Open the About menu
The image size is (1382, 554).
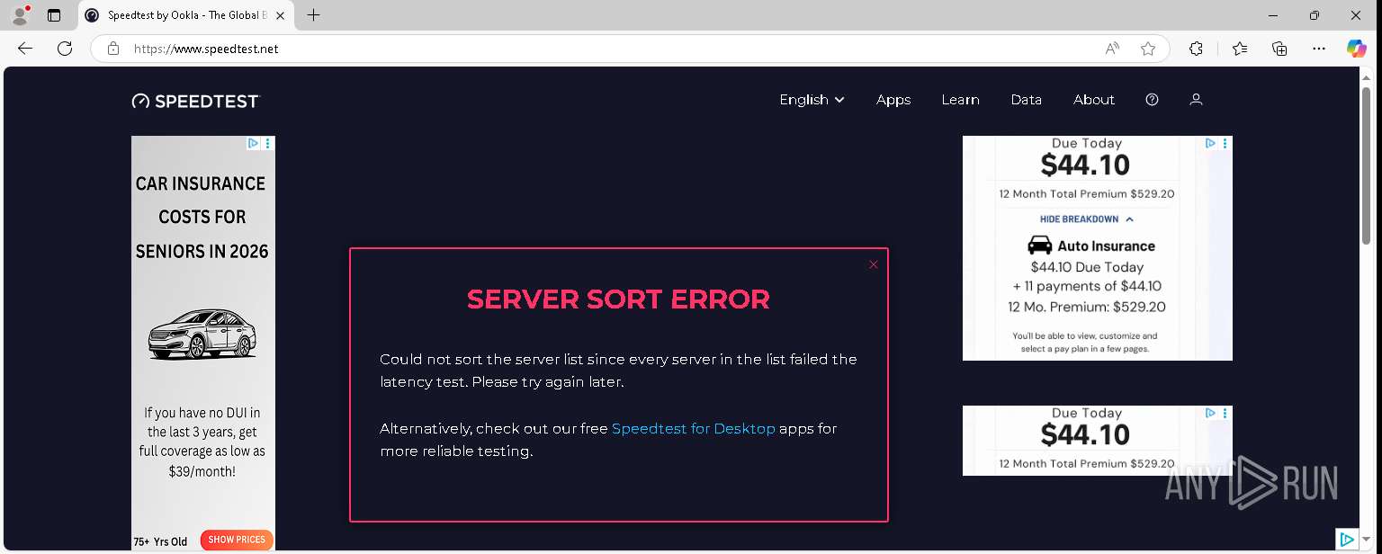click(1094, 100)
